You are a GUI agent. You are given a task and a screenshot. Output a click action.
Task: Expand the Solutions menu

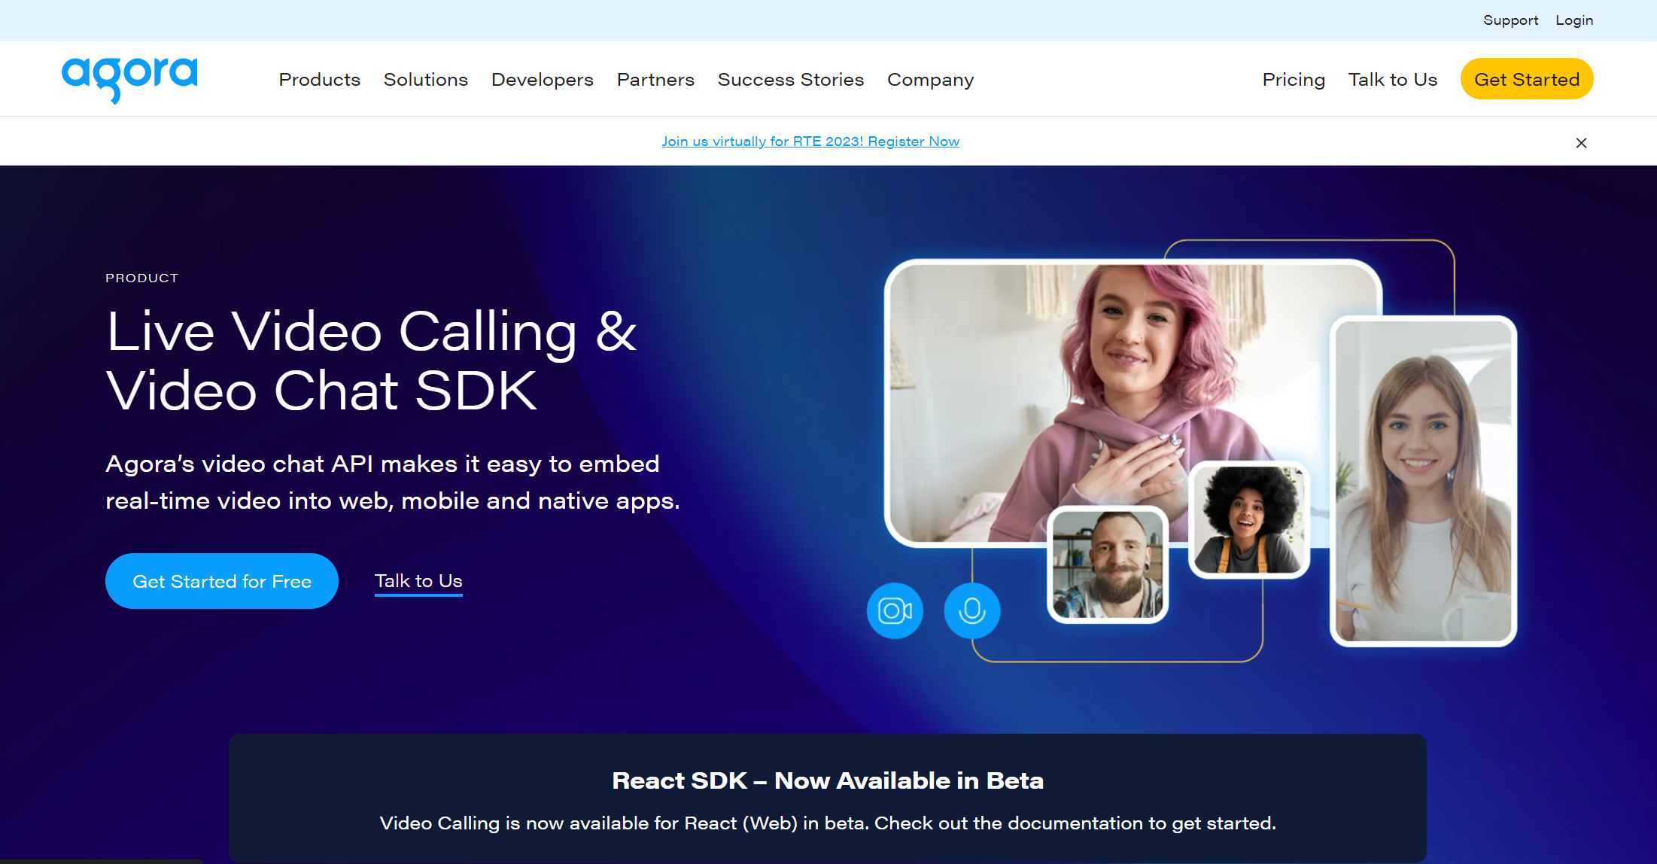point(425,80)
